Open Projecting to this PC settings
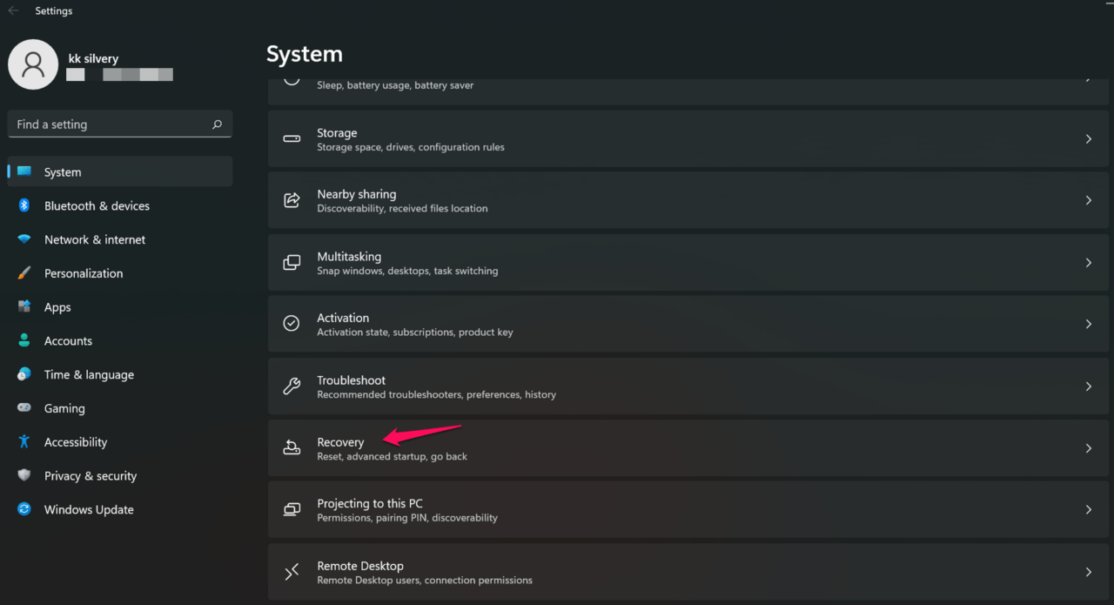The height and width of the screenshot is (605, 1114). (x=688, y=510)
